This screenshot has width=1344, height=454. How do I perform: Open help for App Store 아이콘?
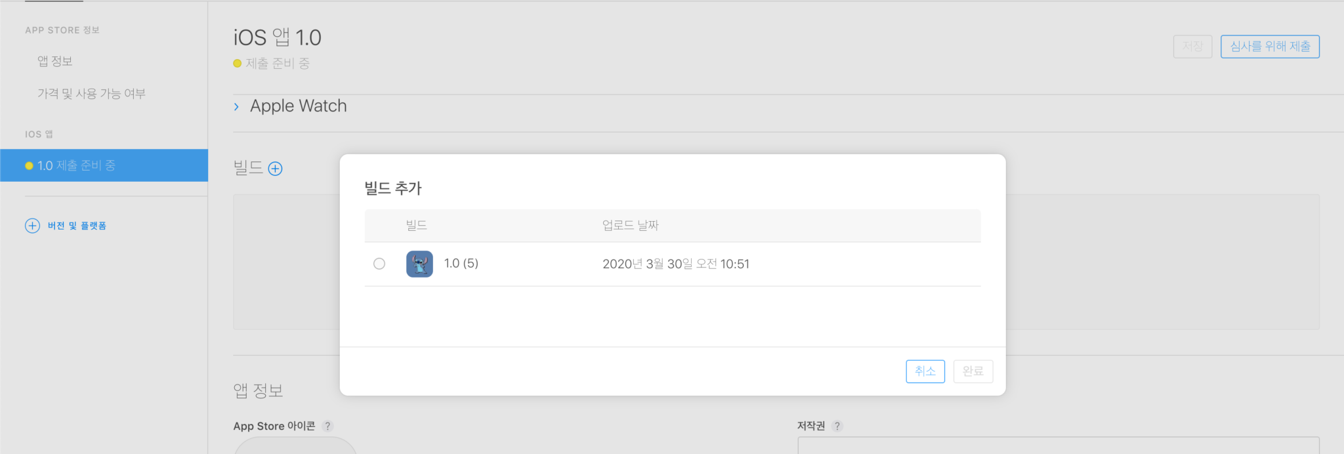[x=328, y=425]
